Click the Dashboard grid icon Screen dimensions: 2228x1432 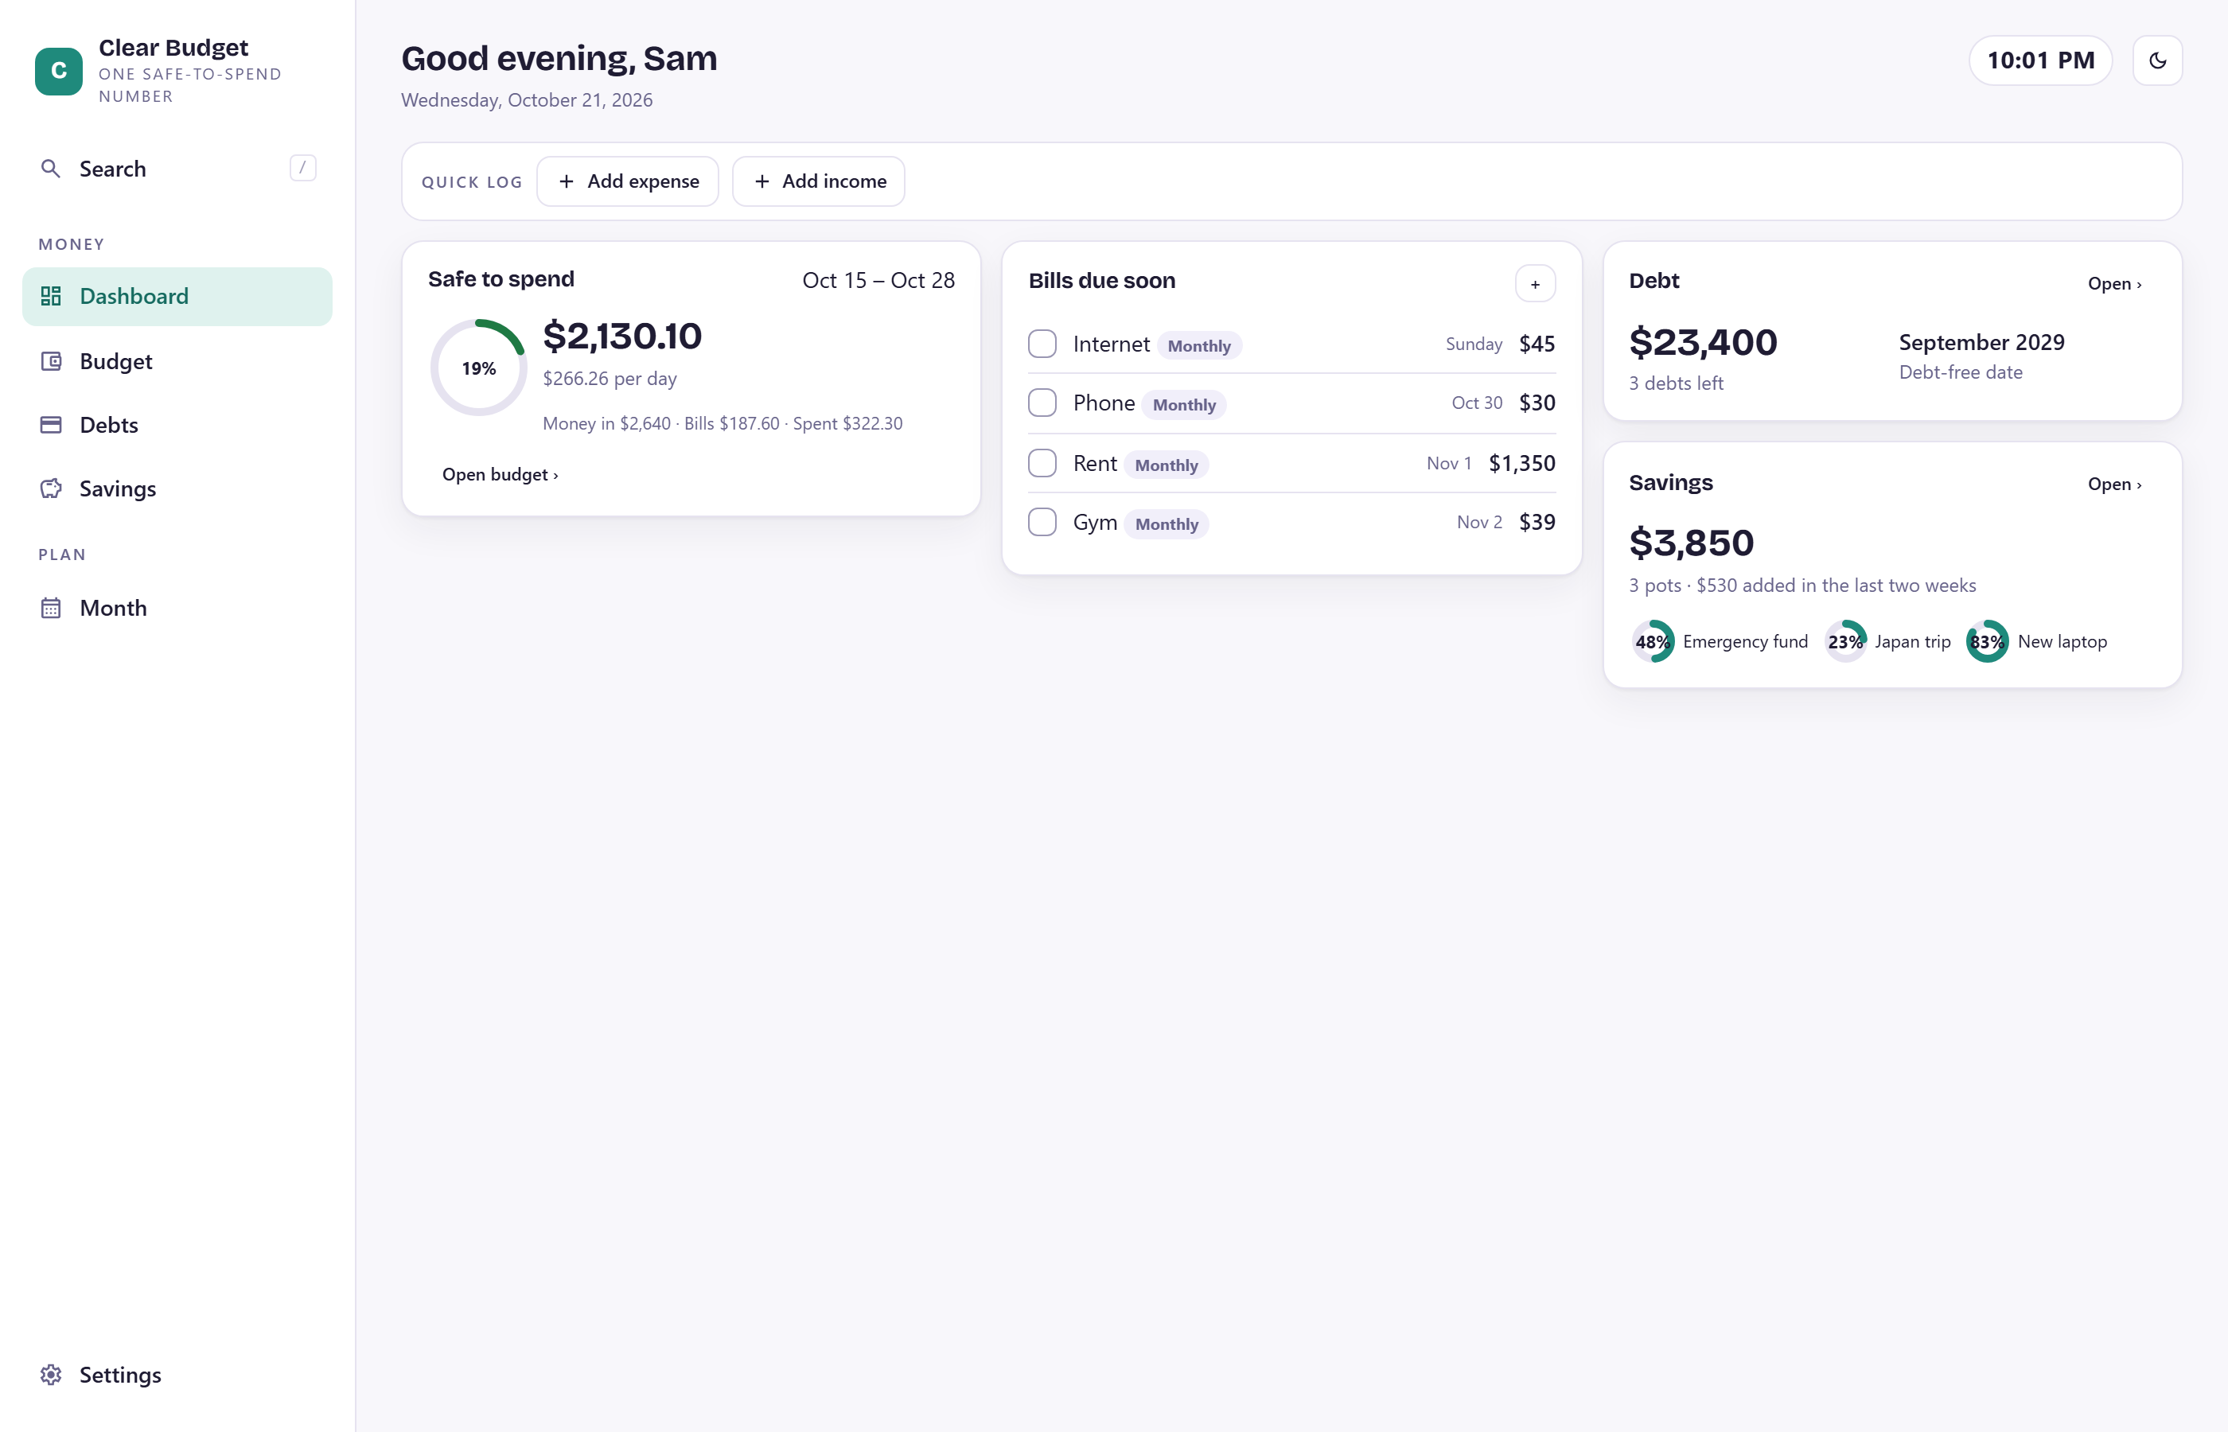coord(51,296)
